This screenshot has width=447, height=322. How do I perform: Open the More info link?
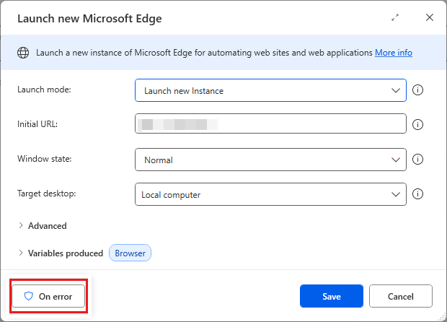click(394, 53)
